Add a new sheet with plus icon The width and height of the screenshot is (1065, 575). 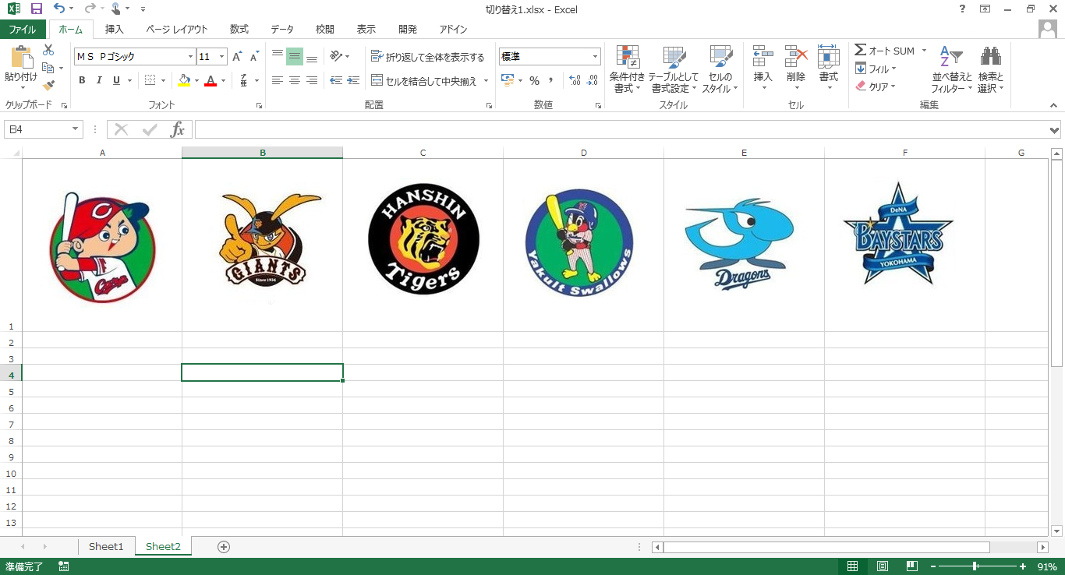click(224, 547)
